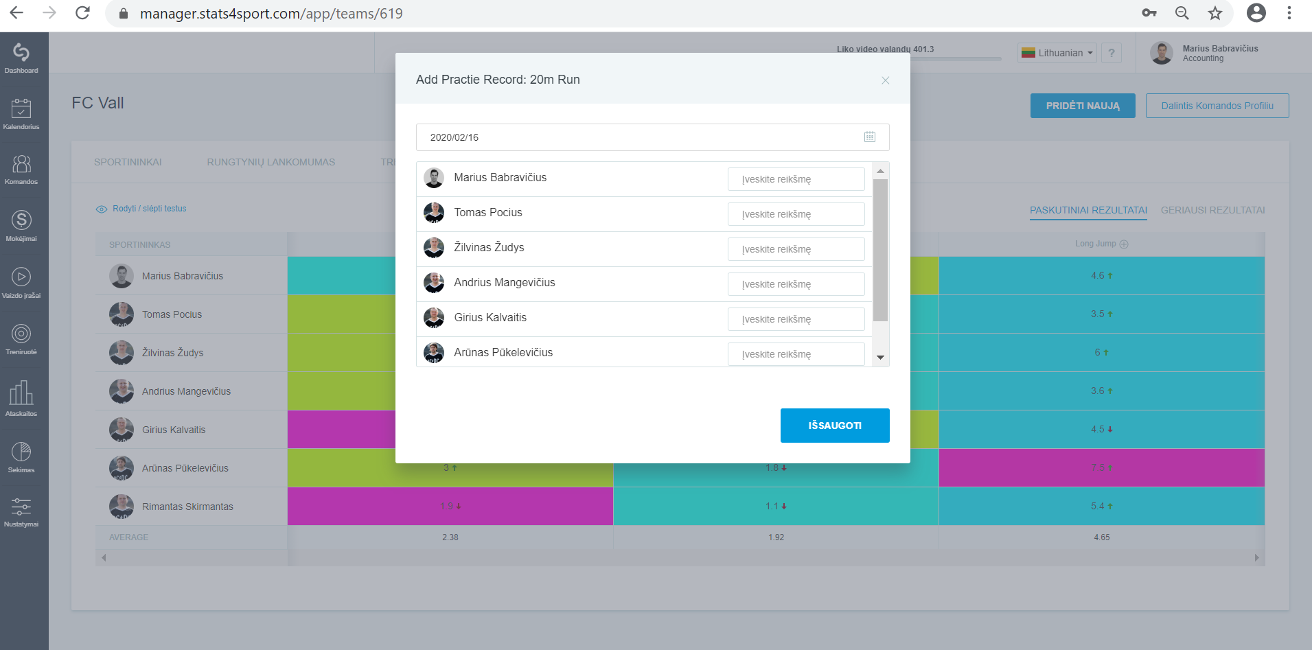The height and width of the screenshot is (650, 1312).
Task: Open the browser zoom magnifier icon
Action: point(1182,13)
